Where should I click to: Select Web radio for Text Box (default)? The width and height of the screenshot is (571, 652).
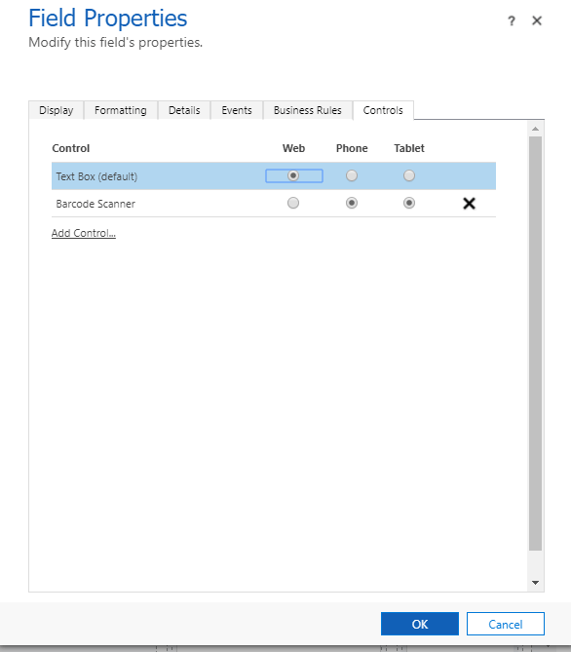[x=293, y=175]
